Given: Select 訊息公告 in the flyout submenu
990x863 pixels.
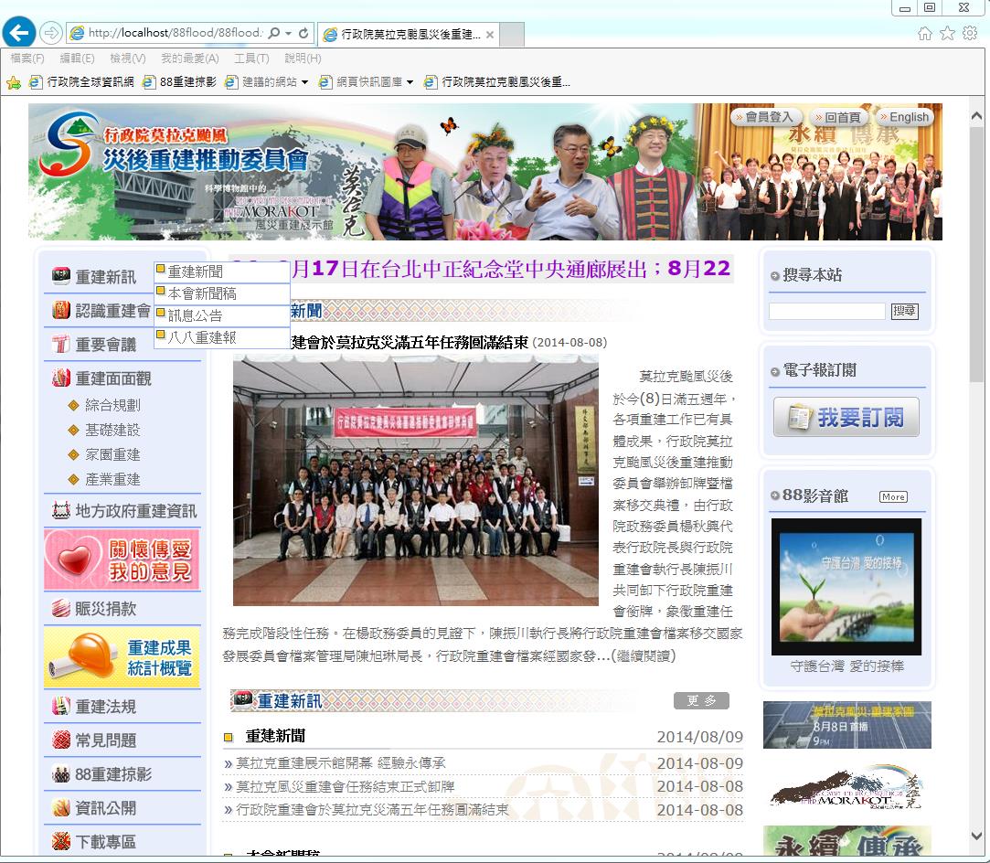Looking at the screenshot, I should (x=222, y=315).
